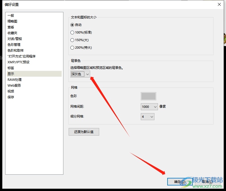The height and width of the screenshot is (191, 226).
Task: Confirm with the 确定(O) button
Action: coord(180,182)
